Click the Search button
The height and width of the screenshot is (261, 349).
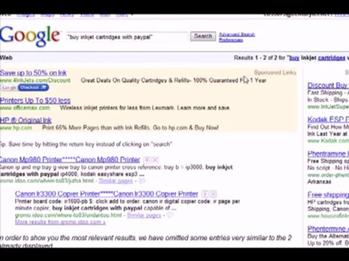coord(203,36)
